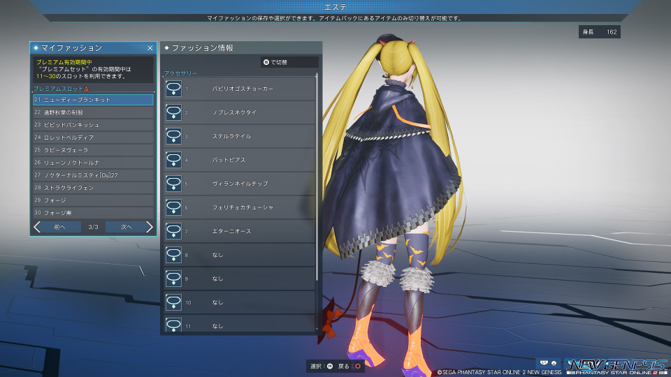
Task: Click the red warning icon beside プレミアムスロット
Action: coord(87,89)
